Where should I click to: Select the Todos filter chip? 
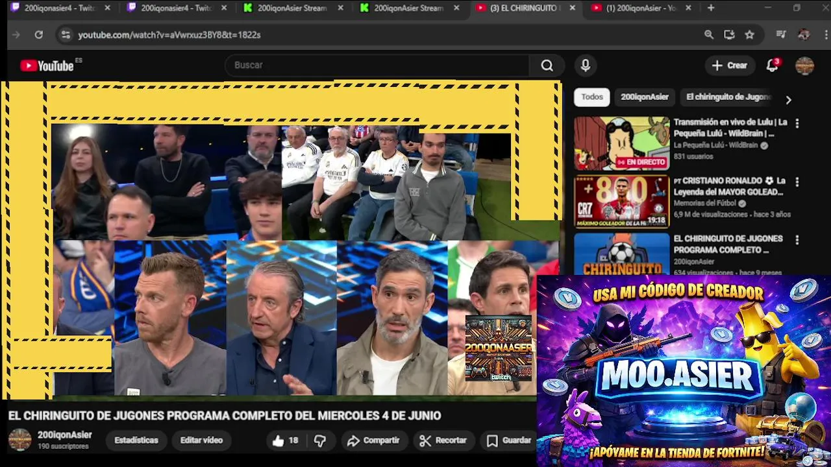(x=592, y=97)
